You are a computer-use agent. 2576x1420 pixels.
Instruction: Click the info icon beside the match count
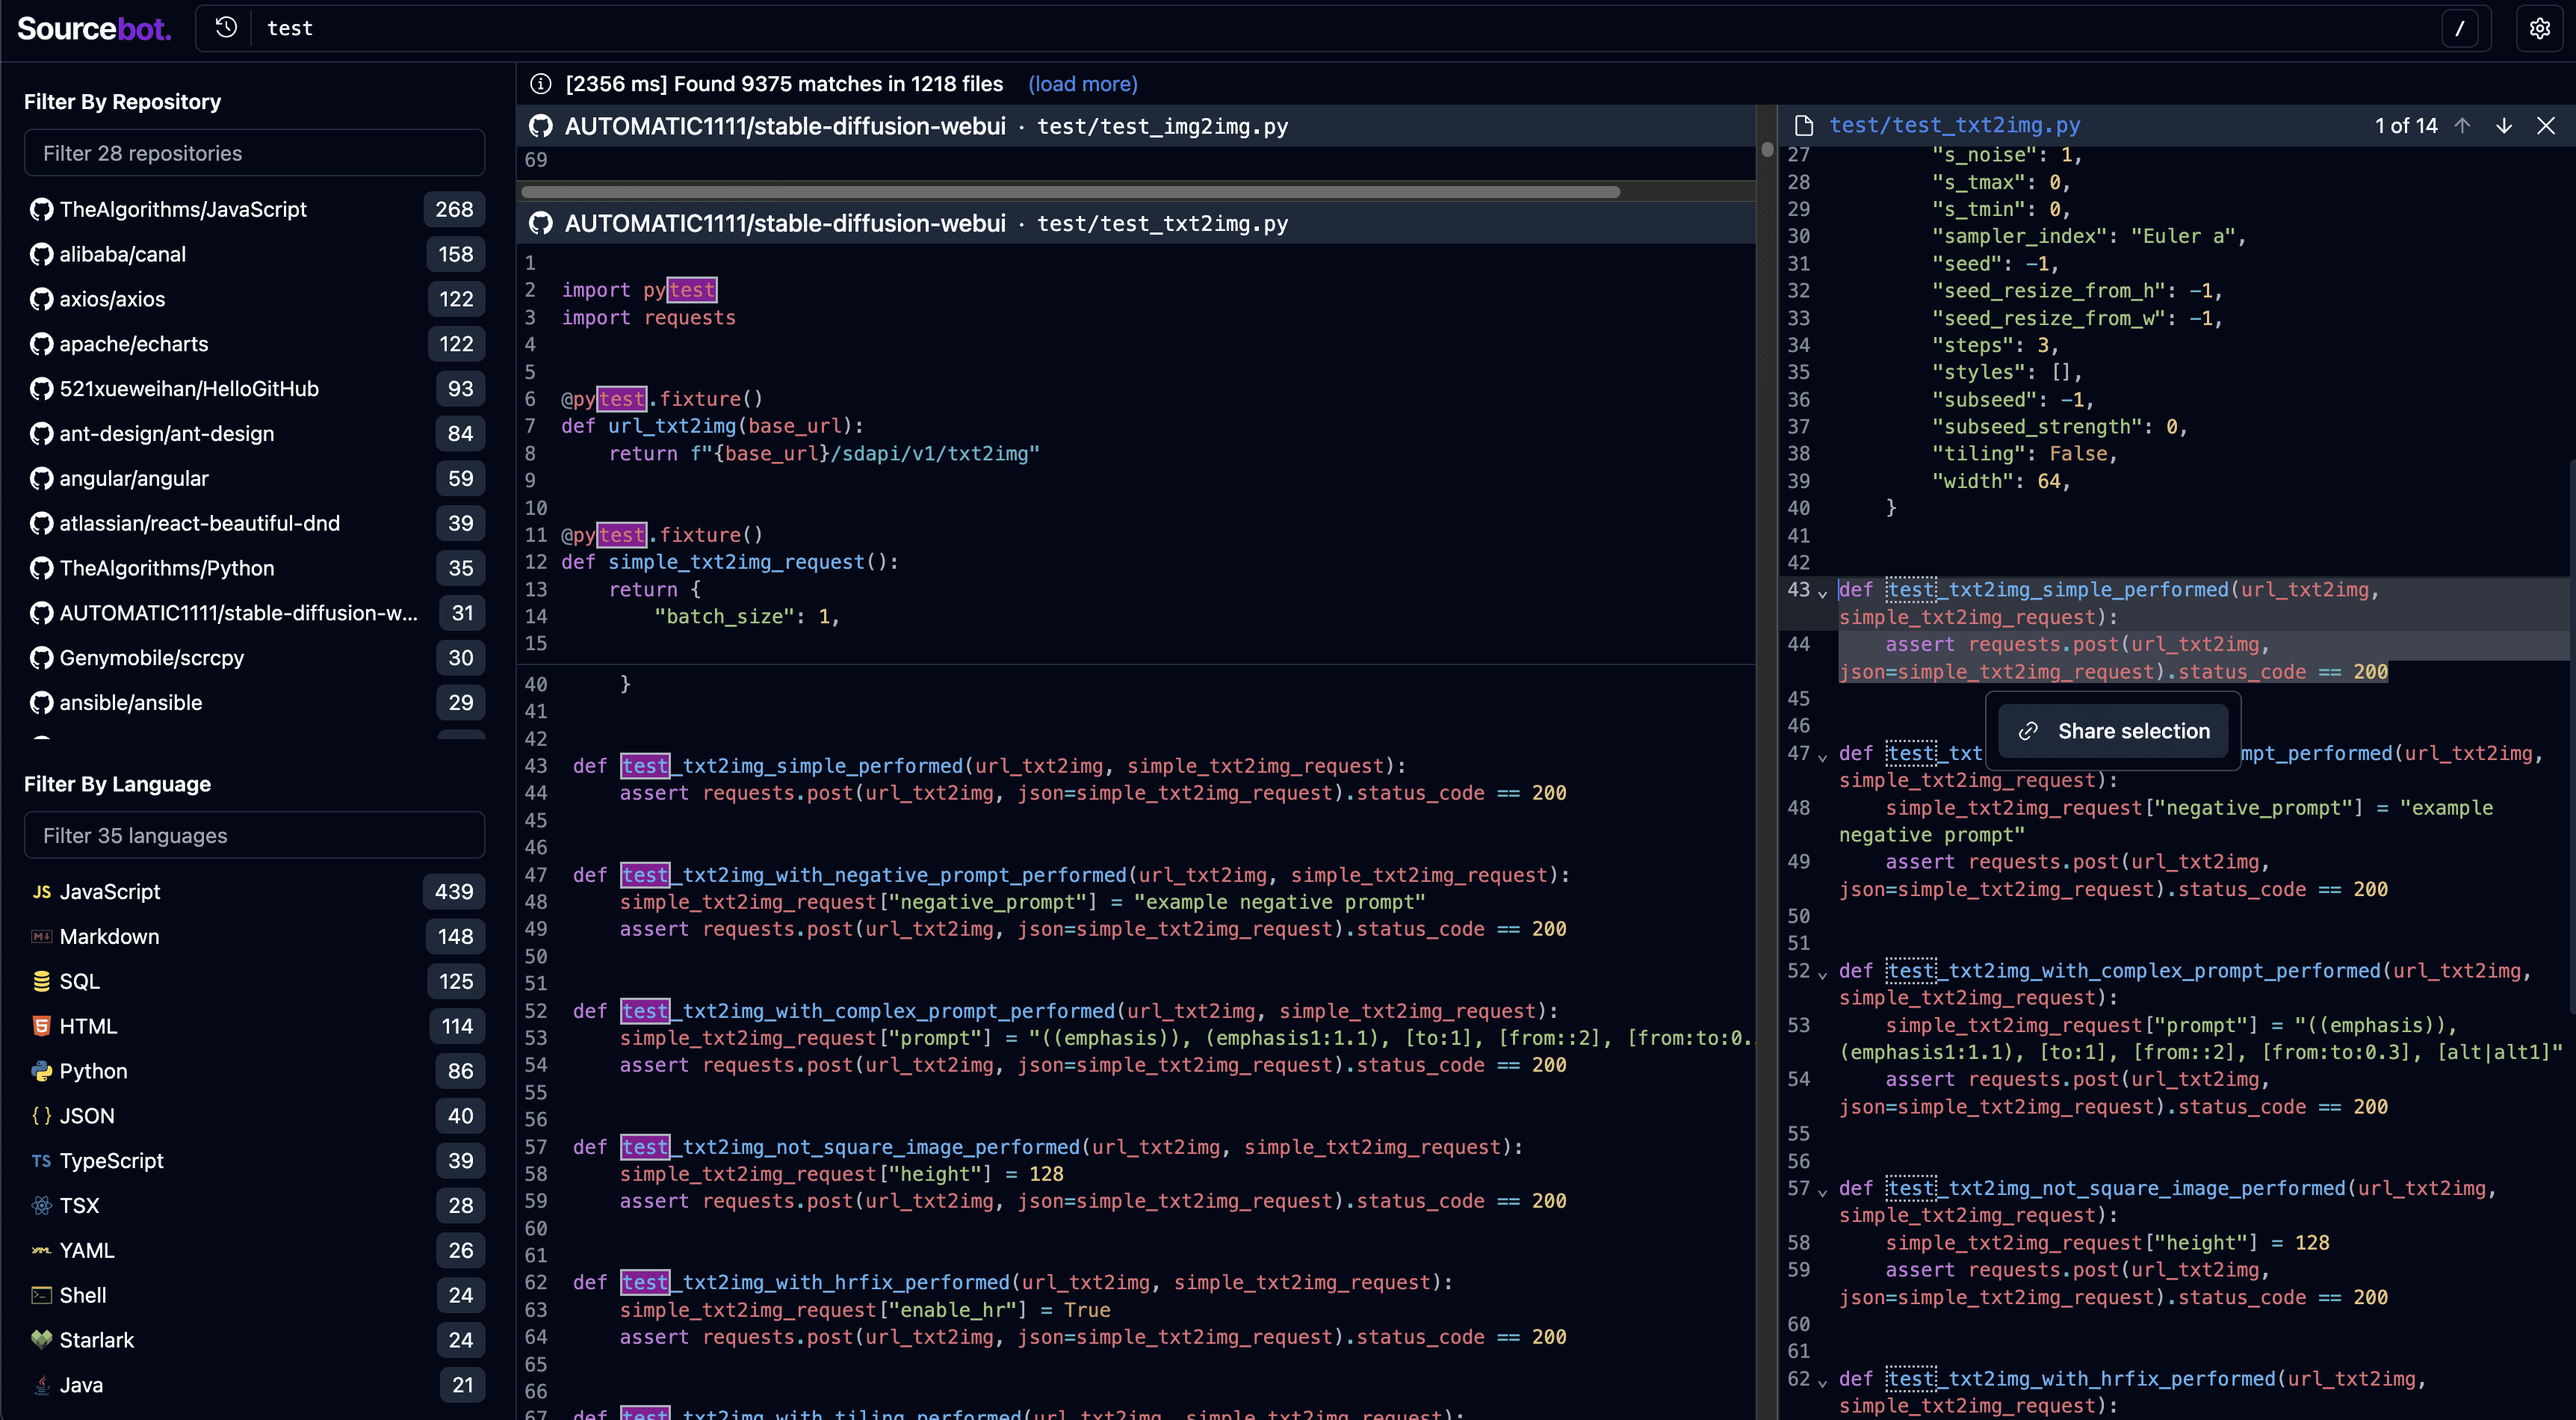pyautogui.click(x=541, y=84)
